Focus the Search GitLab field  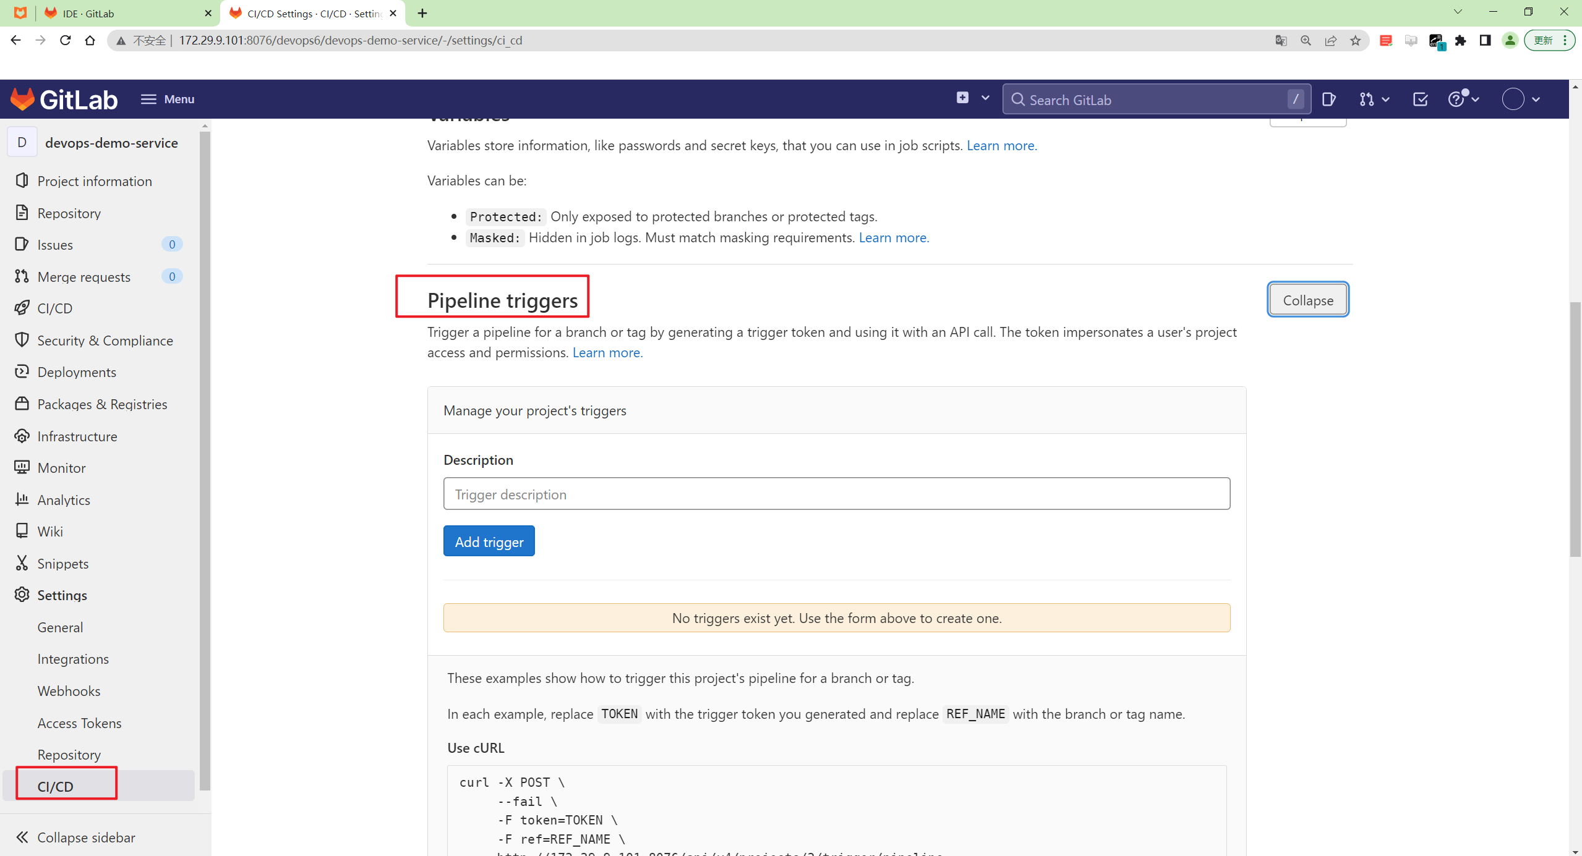point(1156,100)
